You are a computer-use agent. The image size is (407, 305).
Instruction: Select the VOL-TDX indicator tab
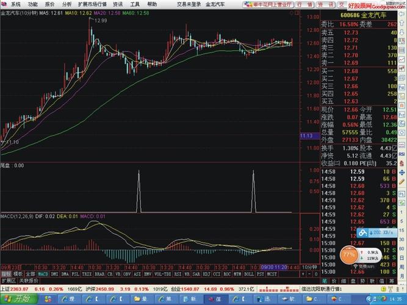[163, 274]
